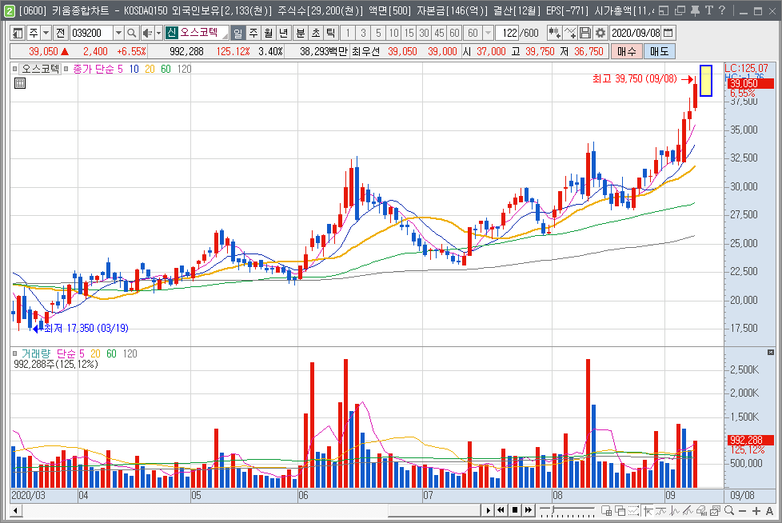
Task: Zoom out with the minus icon
Action: coord(743,511)
